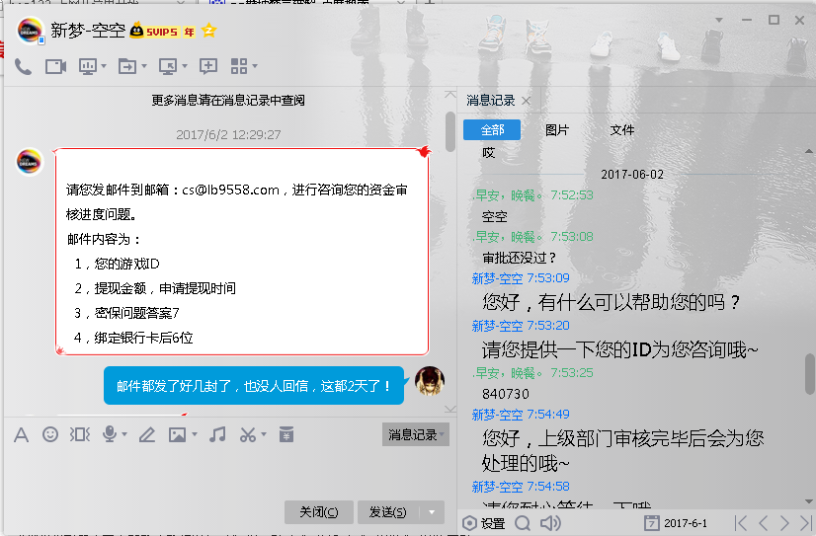The image size is (816, 536).
Task: Click the chat area vertical scrollbar thumb
Action: (x=450, y=131)
